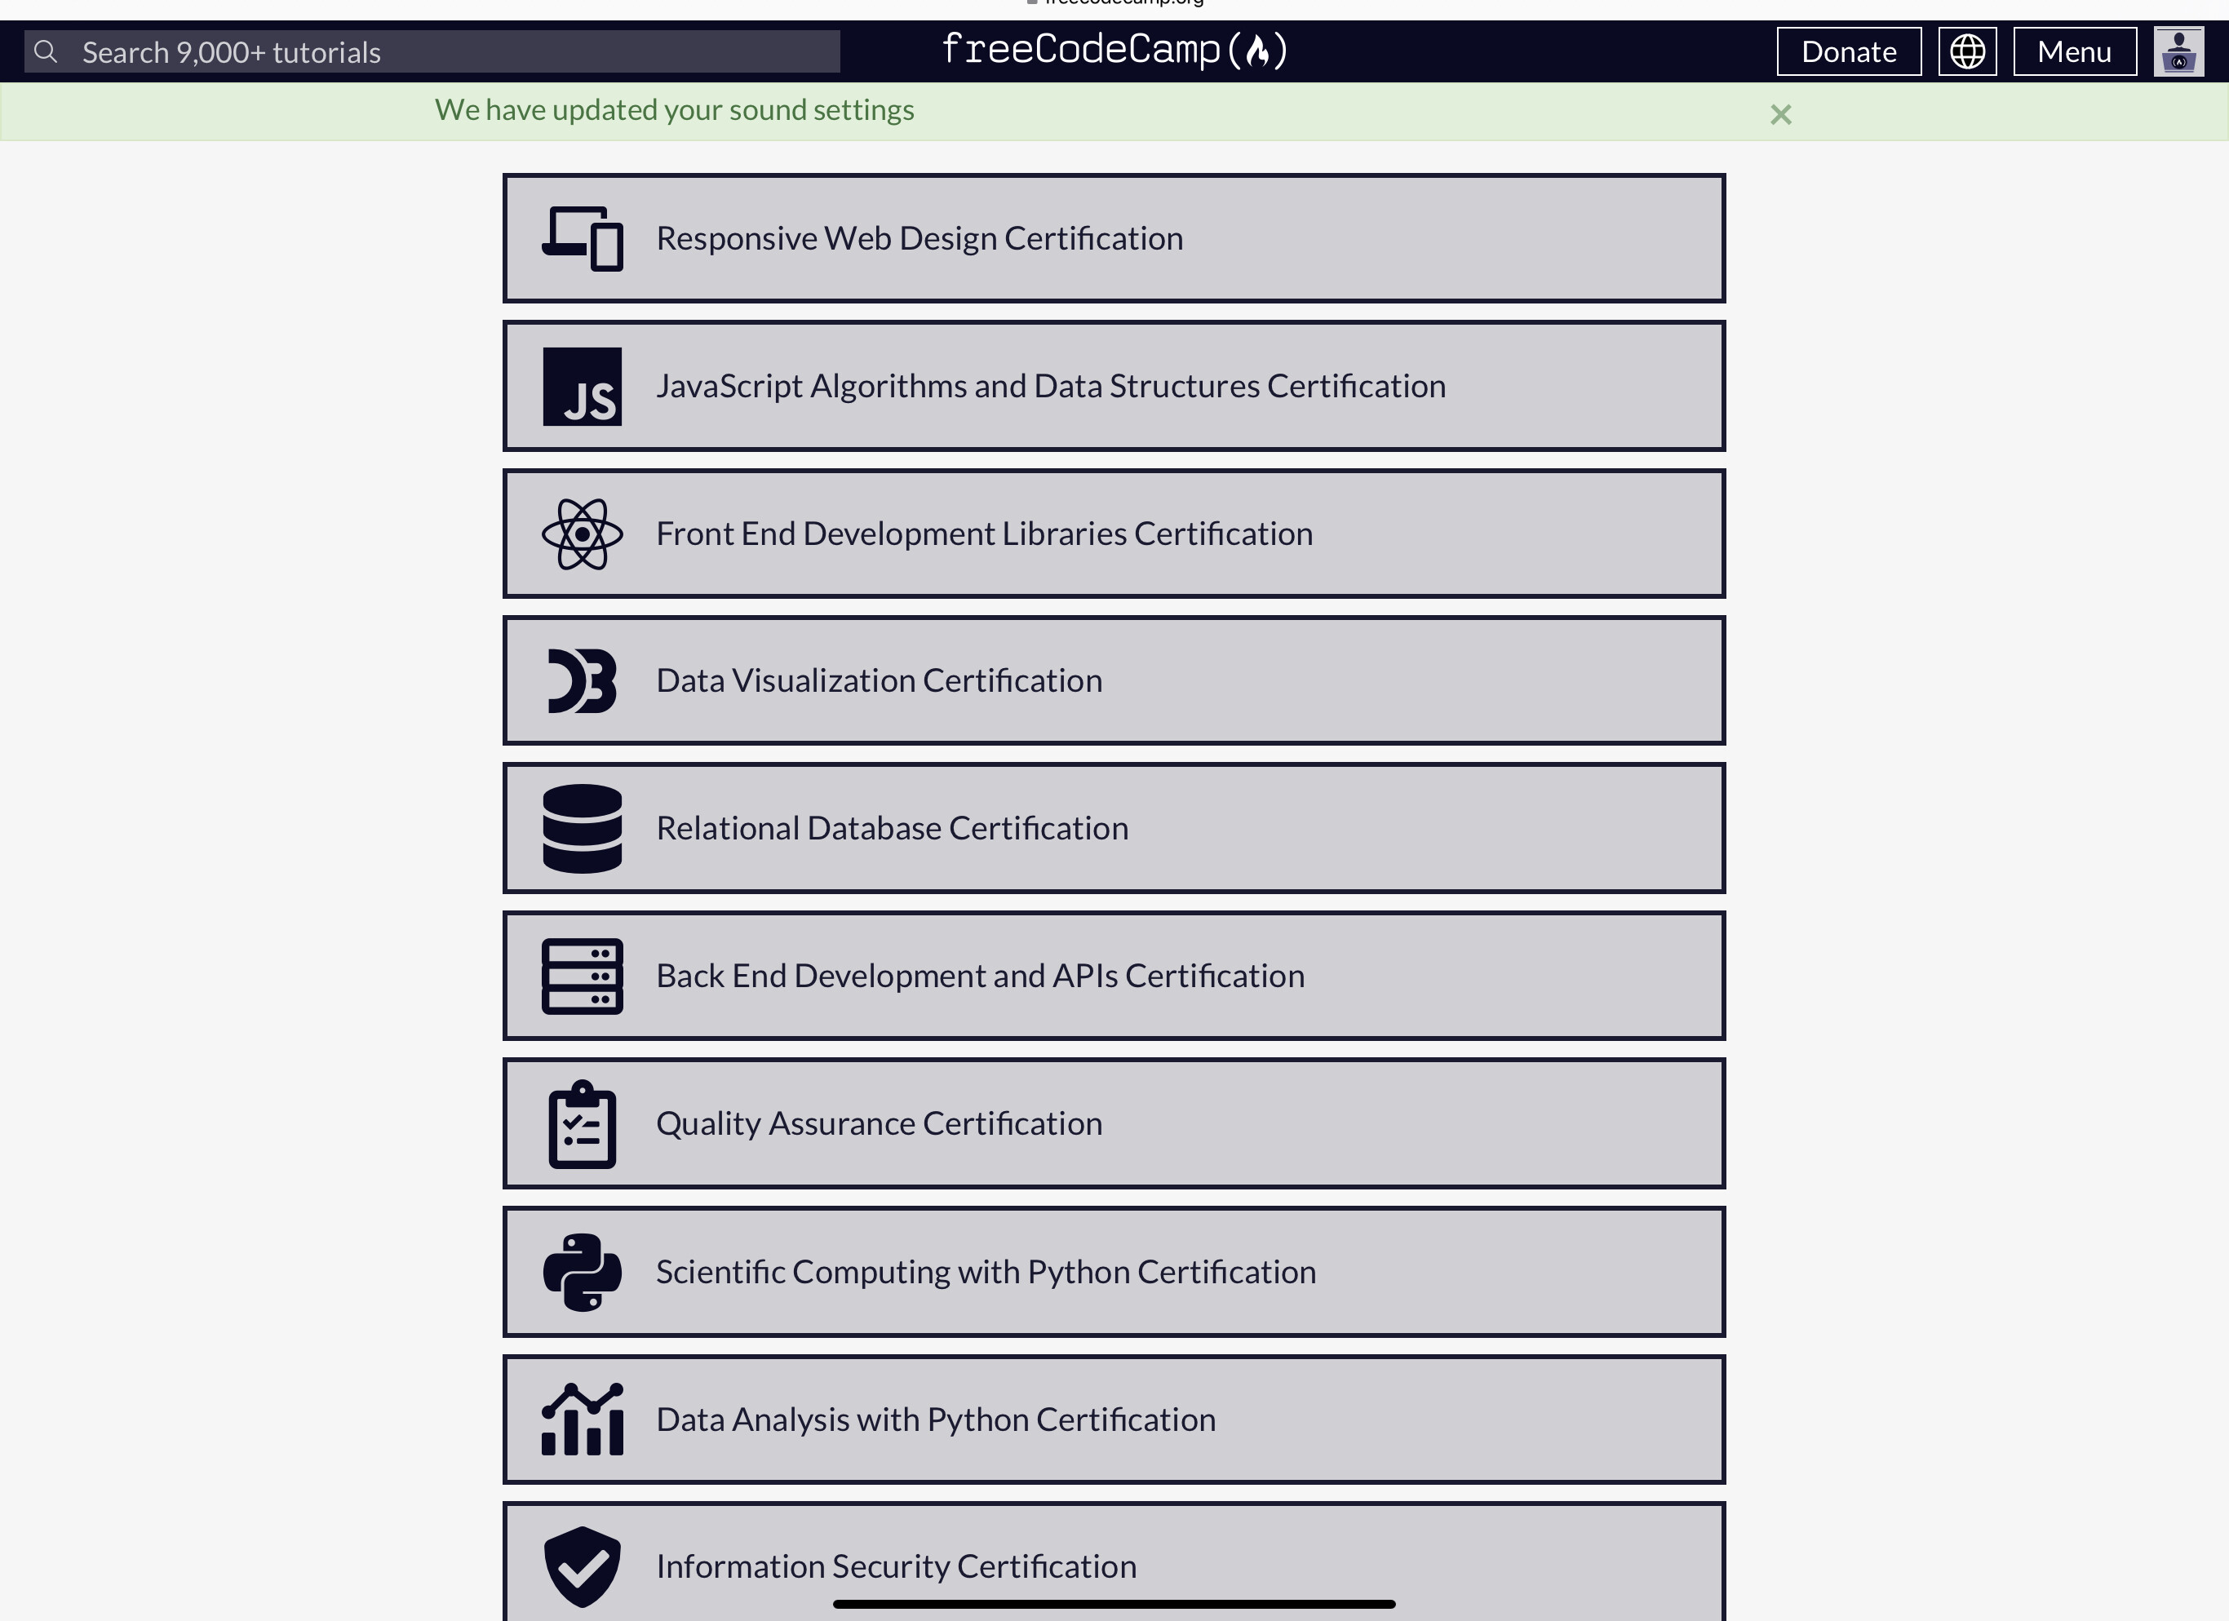Open Relational Database Certification
The image size is (2229, 1621).
pyautogui.click(x=1114, y=827)
